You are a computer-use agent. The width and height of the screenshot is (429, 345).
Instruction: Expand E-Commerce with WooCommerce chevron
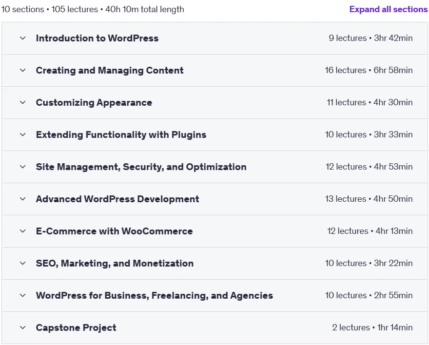pos(23,231)
